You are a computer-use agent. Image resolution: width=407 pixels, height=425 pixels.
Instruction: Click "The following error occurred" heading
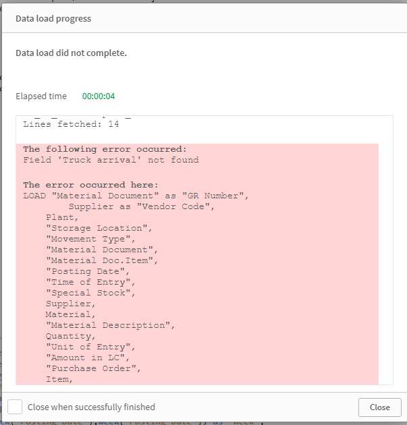coord(105,149)
